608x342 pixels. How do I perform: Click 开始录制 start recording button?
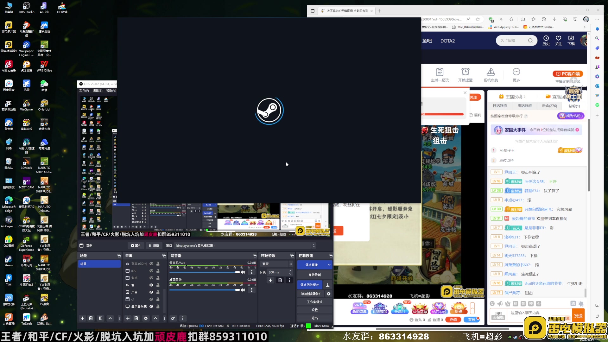pyautogui.click(x=314, y=275)
